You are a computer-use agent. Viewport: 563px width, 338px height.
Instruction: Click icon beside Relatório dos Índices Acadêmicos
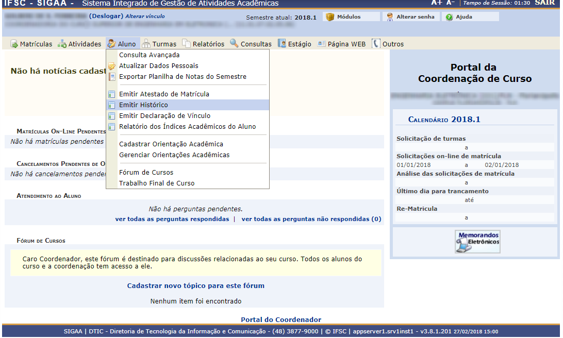[x=112, y=127]
